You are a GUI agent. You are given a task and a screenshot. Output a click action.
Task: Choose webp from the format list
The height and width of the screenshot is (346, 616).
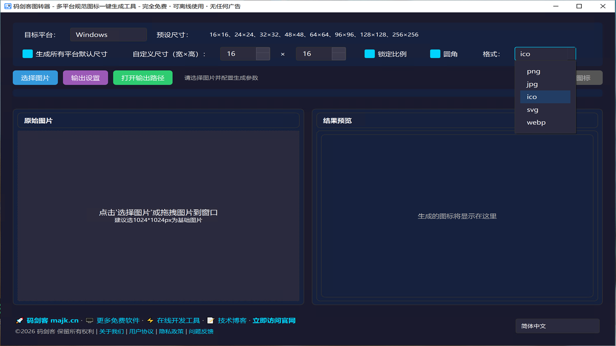click(545, 122)
